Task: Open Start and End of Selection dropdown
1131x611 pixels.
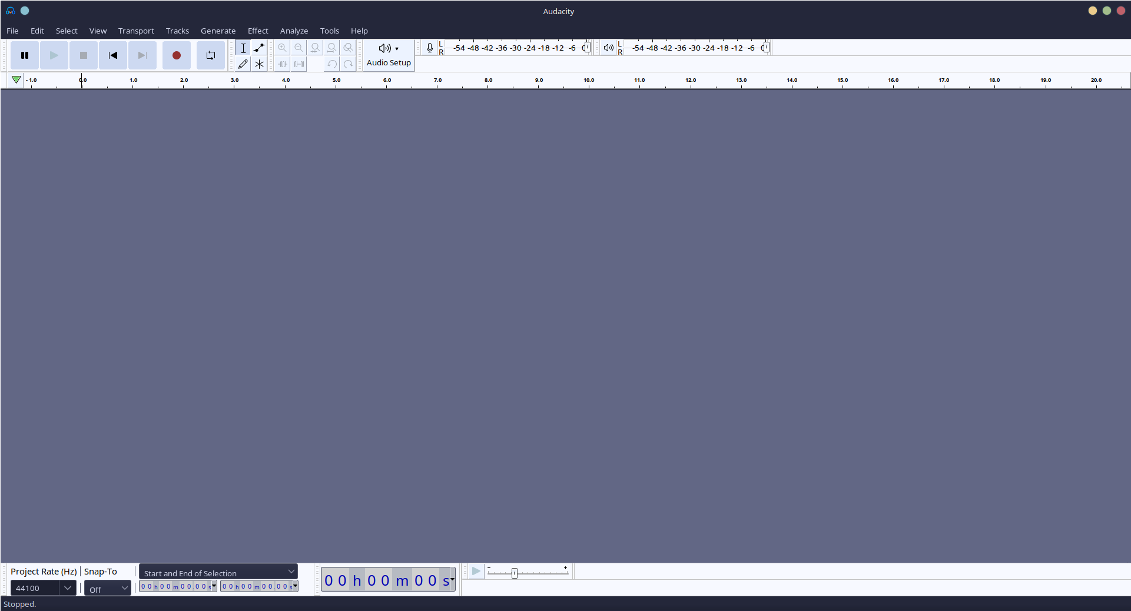Action: pyautogui.click(x=218, y=572)
